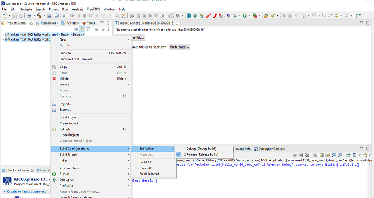Screen dimensions: 374x198
Task: Open the dropdown arrow next to Run button
Action: [x=250, y=16]
